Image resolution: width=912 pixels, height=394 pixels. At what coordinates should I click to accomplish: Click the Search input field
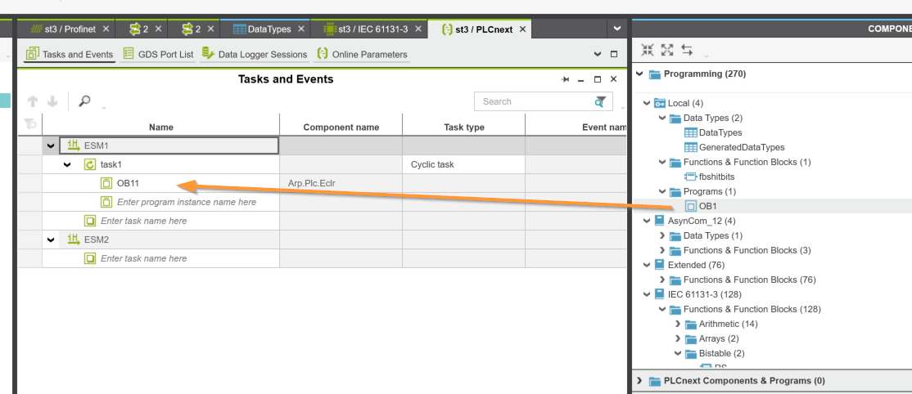(532, 101)
